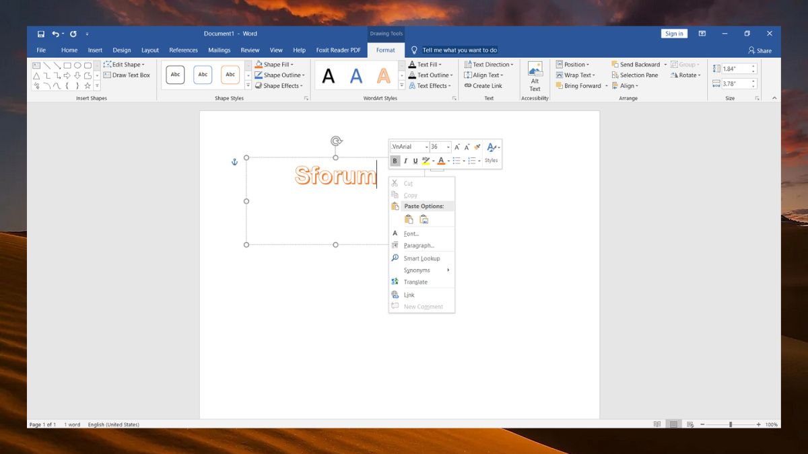This screenshot has height=454, width=808.
Task: Apply black outline Abc shape style
Action: 175,75
